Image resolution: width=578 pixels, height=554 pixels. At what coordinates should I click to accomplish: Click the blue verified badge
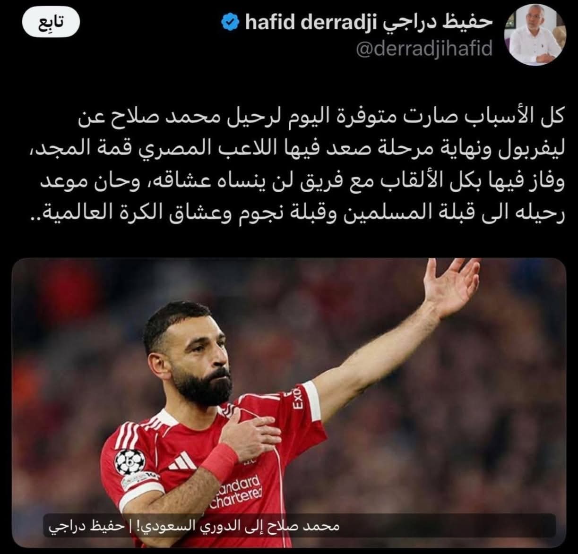coord(230,21)
